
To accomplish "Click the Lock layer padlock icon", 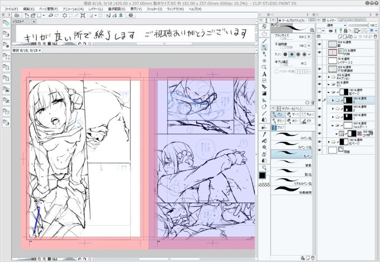I will [x=345, y=31].
